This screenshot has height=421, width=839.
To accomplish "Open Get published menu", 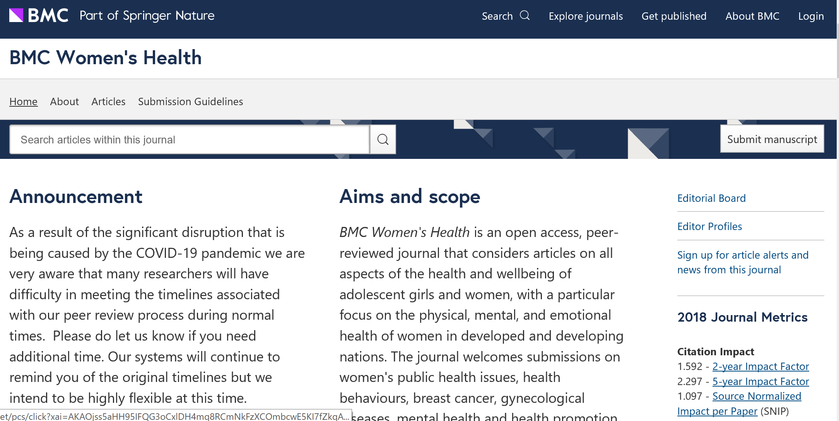I will [x=674, y=16].
